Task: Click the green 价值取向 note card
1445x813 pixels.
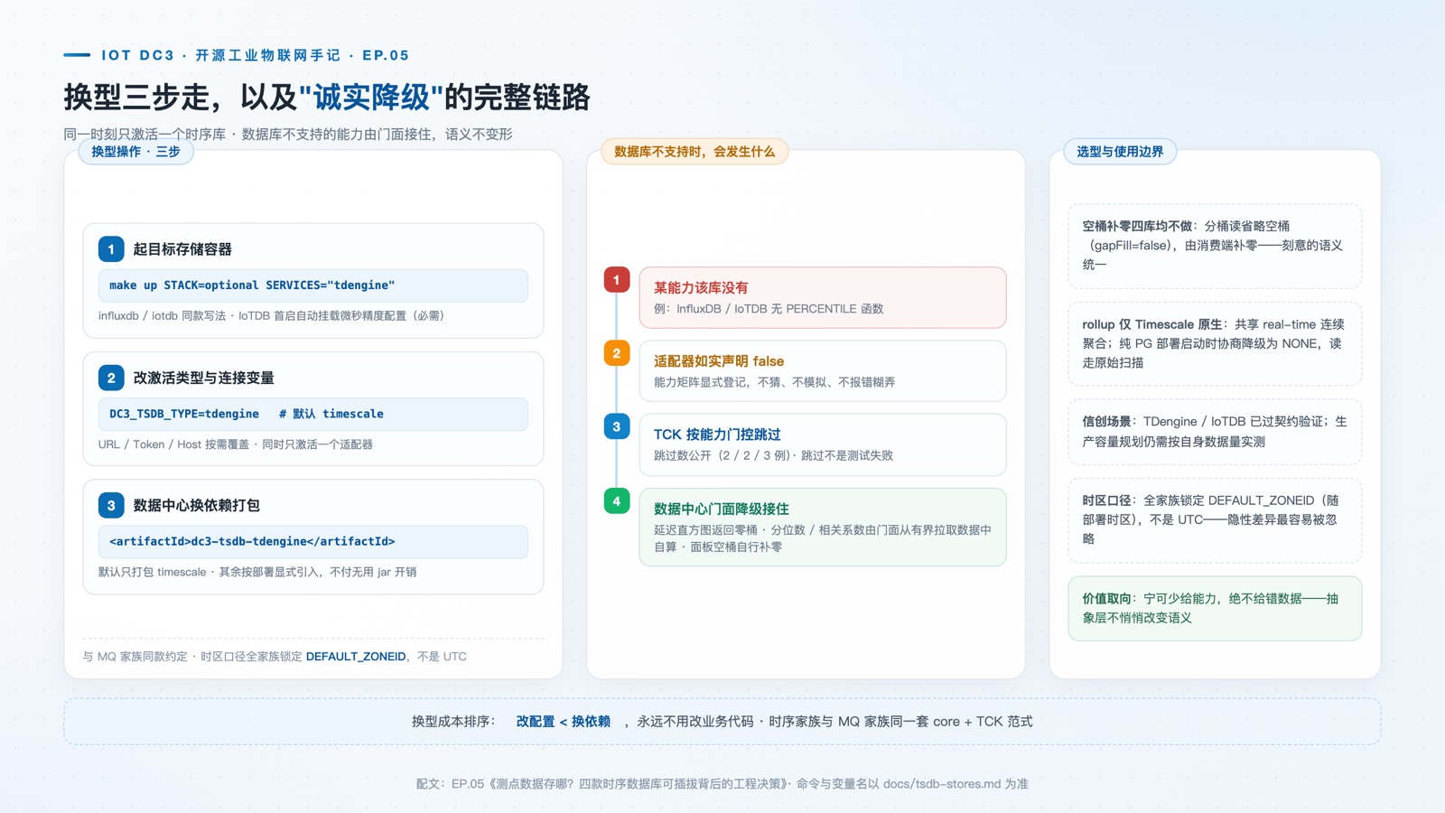Action: point(1215,608)
